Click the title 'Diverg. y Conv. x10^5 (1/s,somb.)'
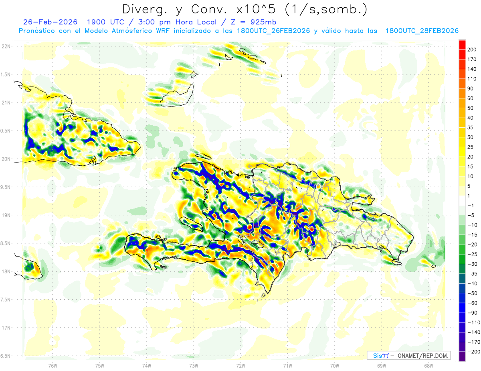 (x=245, y=9)
